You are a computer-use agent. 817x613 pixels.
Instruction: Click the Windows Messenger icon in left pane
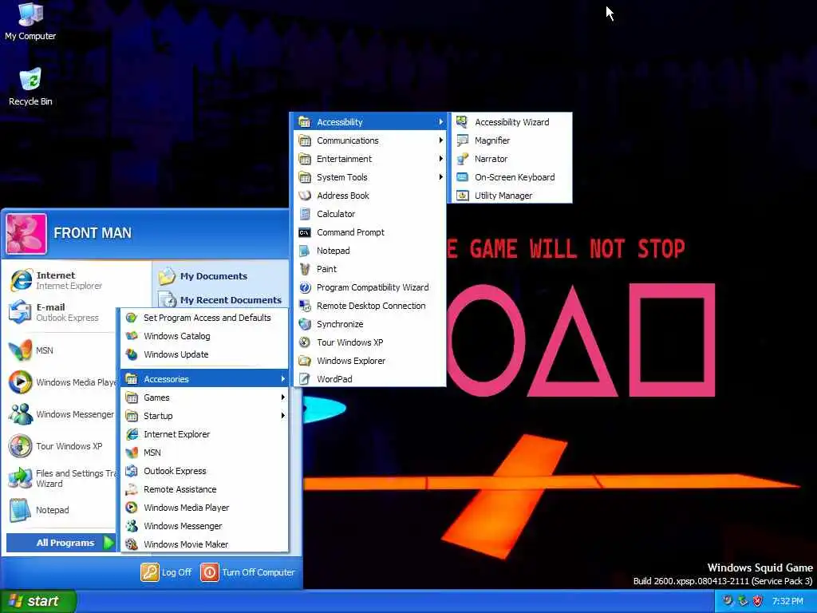(21, 414)
